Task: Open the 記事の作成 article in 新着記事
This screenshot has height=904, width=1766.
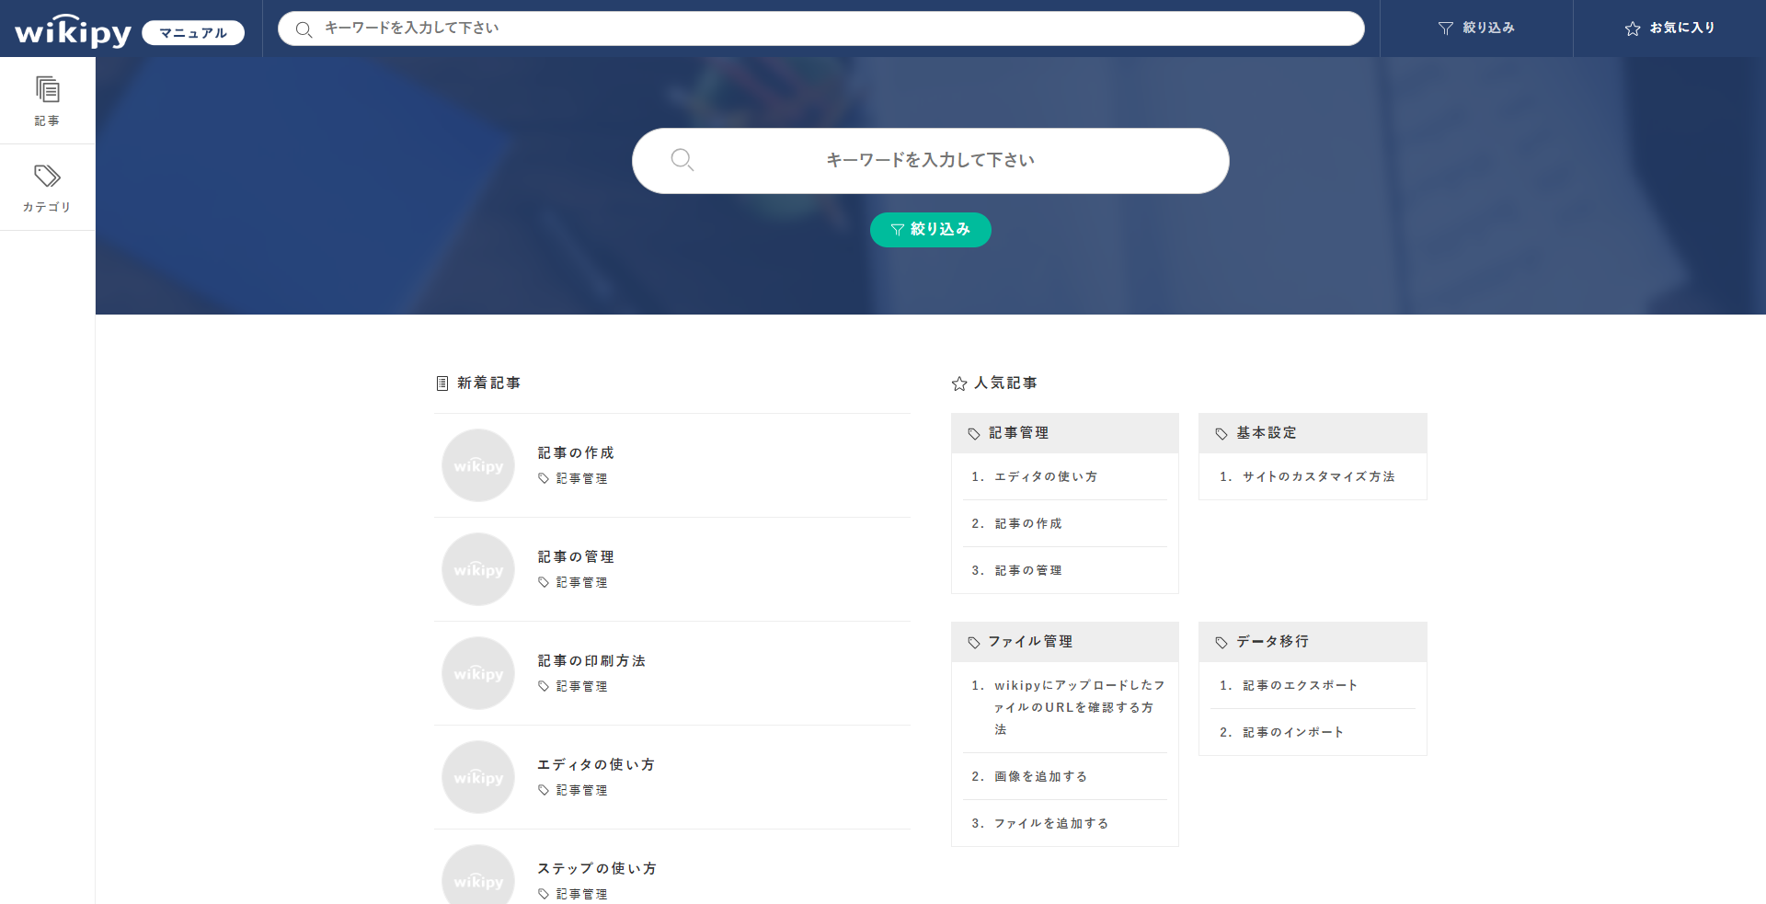Action: [x=576, y=452]
